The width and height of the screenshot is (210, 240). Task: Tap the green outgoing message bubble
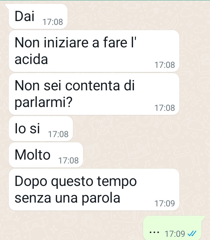174,228
